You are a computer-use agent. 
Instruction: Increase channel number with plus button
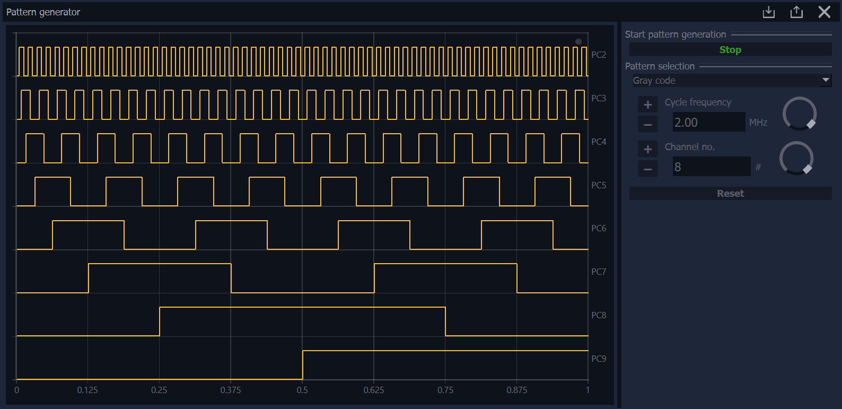(x=647, y=150)
